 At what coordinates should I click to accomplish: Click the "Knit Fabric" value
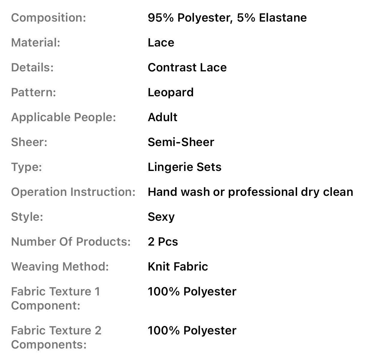coord(178,267)
